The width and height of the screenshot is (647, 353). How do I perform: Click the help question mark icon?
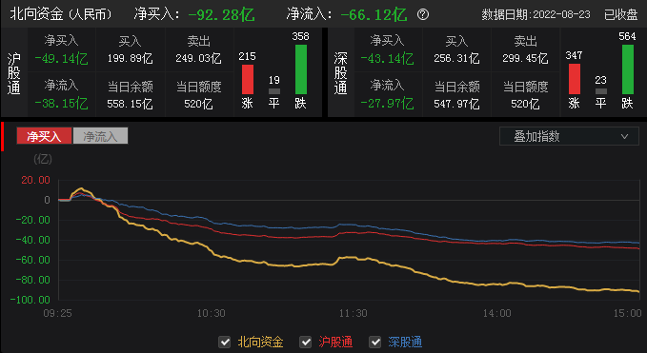pos(422,15)
